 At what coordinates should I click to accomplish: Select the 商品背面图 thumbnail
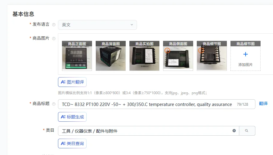click(x=111, y=56)
